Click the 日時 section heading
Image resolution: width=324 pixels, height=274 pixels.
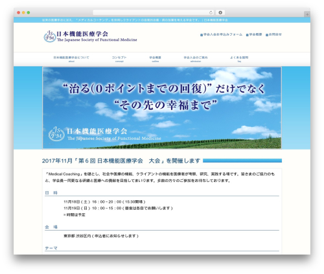51,193
